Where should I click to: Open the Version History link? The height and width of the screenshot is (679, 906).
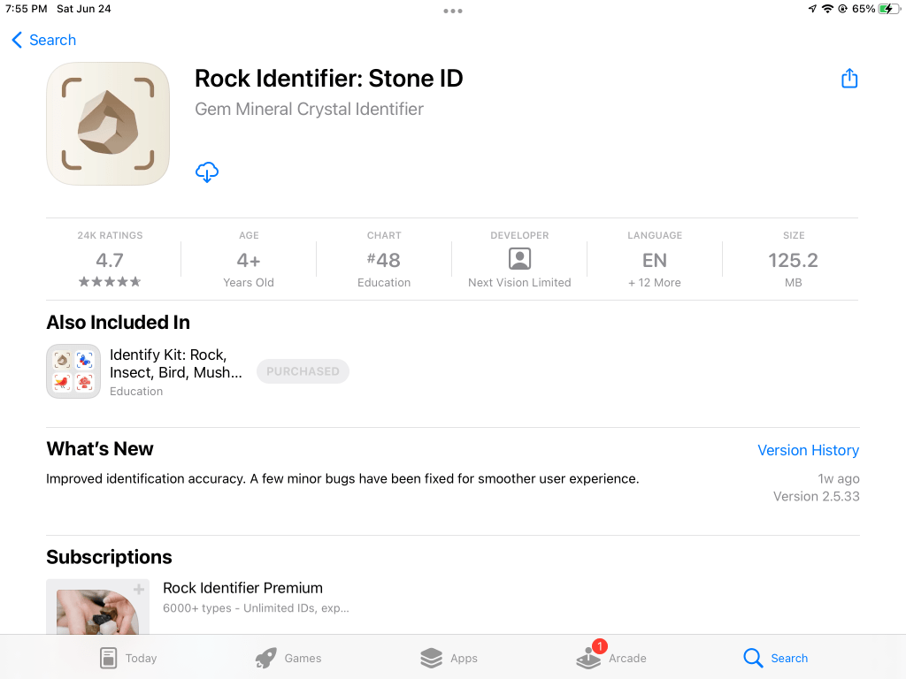pyautogui.click(x=808, y=450)
